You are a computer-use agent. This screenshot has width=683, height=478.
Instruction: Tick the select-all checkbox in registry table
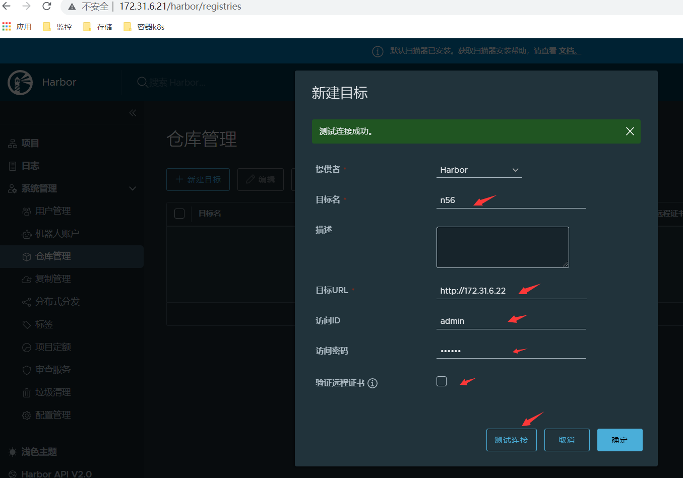pyautogui.click(x=179, y=214)
